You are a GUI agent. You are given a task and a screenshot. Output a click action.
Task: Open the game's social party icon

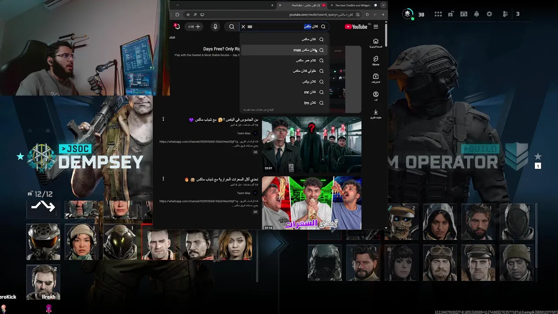[x=505, y=14]
